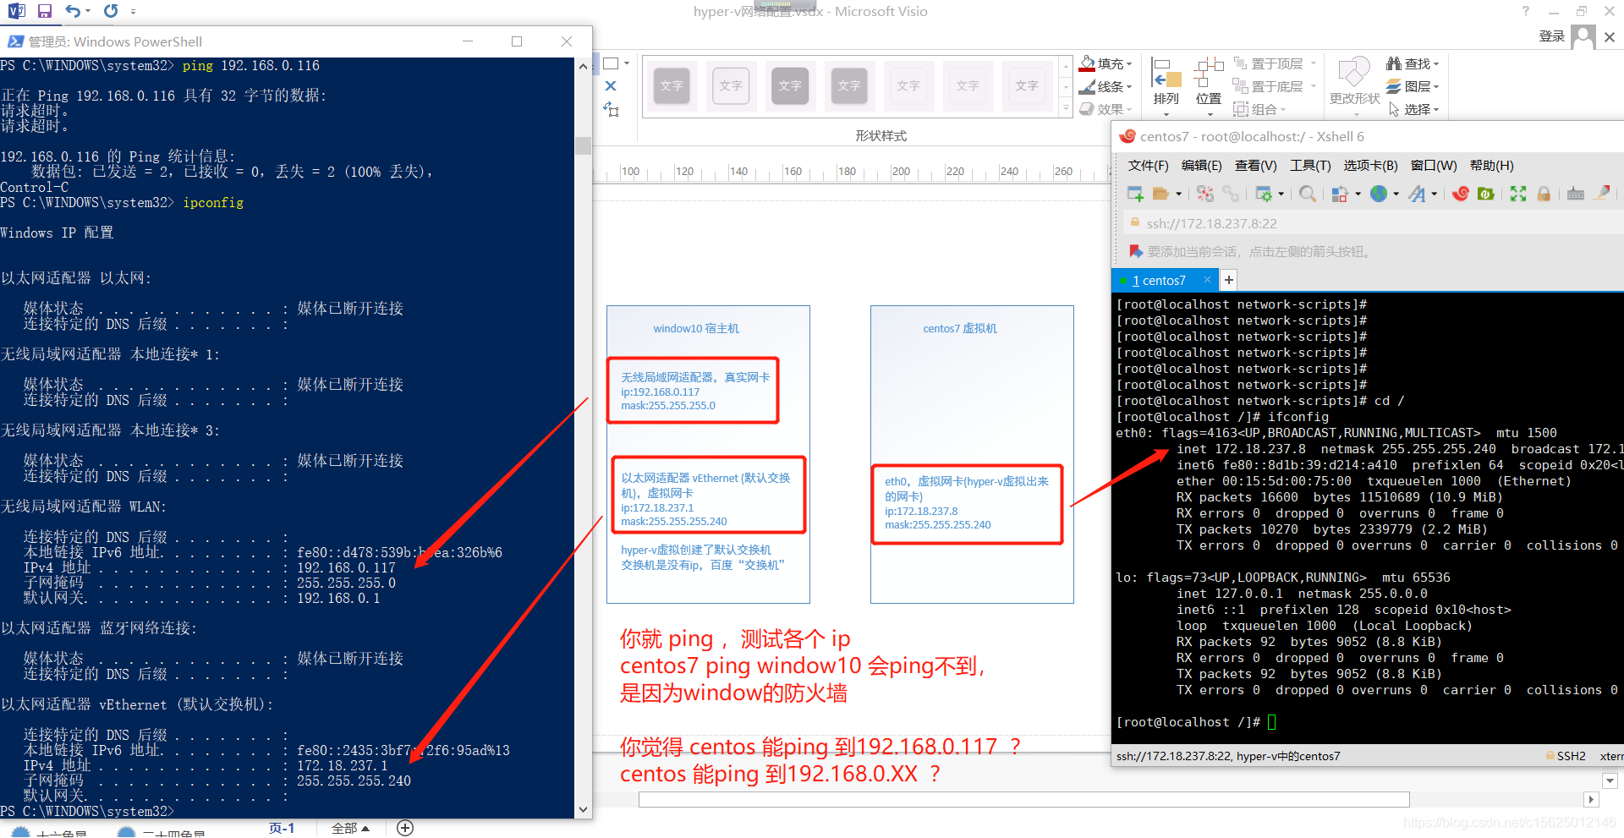1624x838 pixels.
Task: Open the Fill (填充) dropdown in Visio
Action: (x=1106, y=63)
